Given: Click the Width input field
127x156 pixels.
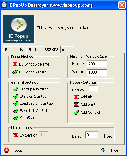Looking at the screenshot, I should pos(97,72).
